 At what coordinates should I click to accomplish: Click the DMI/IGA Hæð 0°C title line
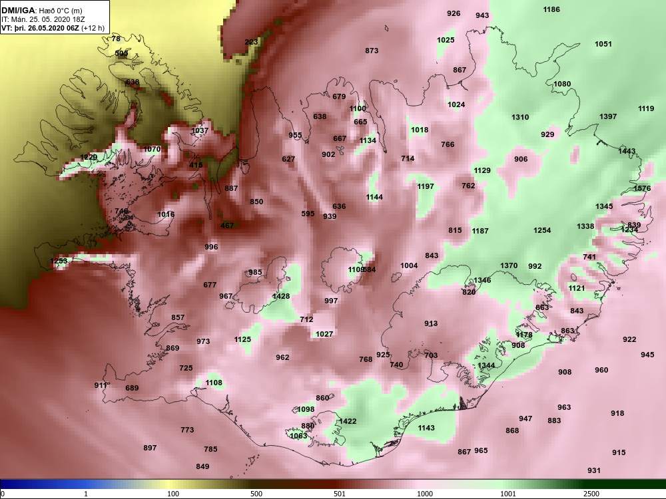click(41, 11)
